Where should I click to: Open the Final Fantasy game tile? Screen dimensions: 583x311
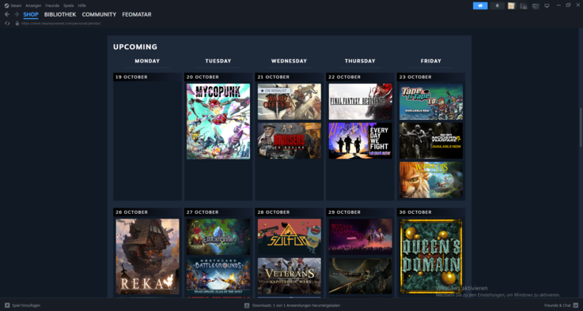pyautogui.click(x=360, y=102)
